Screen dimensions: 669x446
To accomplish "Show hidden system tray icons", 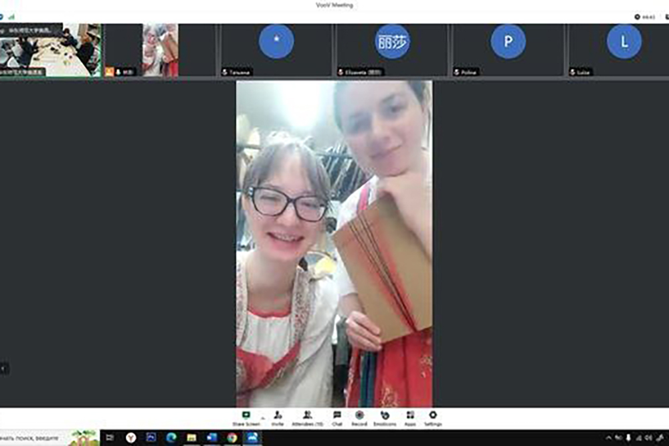I will (608, 438).
